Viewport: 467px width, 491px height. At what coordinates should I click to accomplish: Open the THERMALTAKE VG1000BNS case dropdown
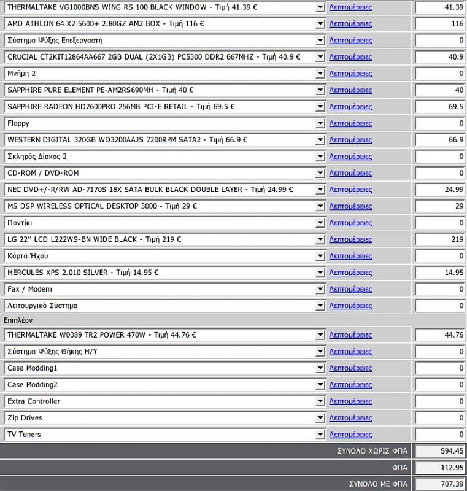tap(164, 7)
